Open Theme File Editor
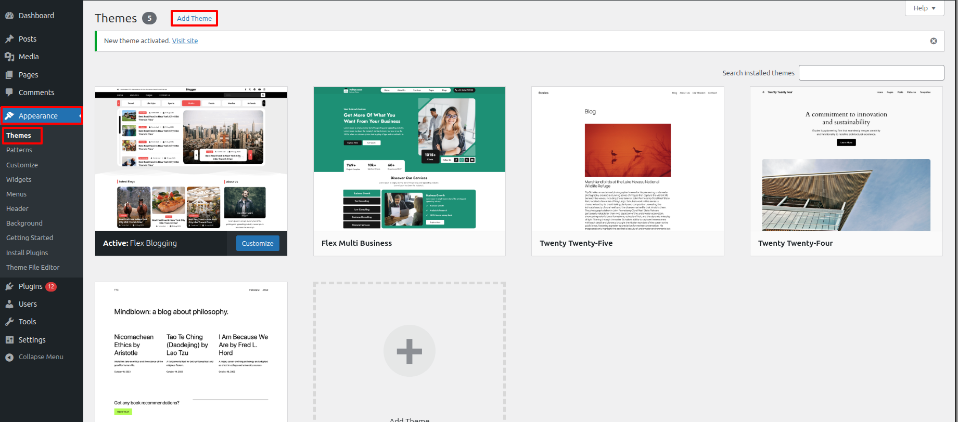Image resolution: width=958 pixels, height=422 pixels. point(33,267)
